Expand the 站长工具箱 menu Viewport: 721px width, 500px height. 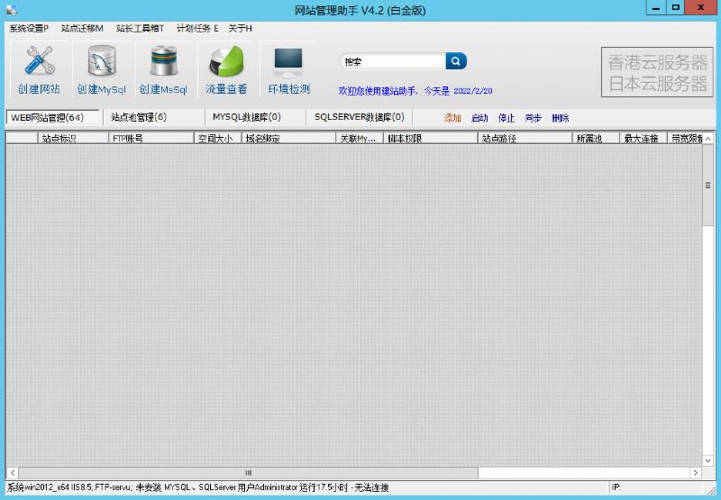tap(140, 29)
